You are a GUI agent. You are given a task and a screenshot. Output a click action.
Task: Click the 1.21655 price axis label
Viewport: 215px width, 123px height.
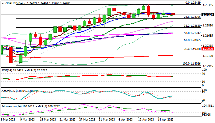(208, 36)
